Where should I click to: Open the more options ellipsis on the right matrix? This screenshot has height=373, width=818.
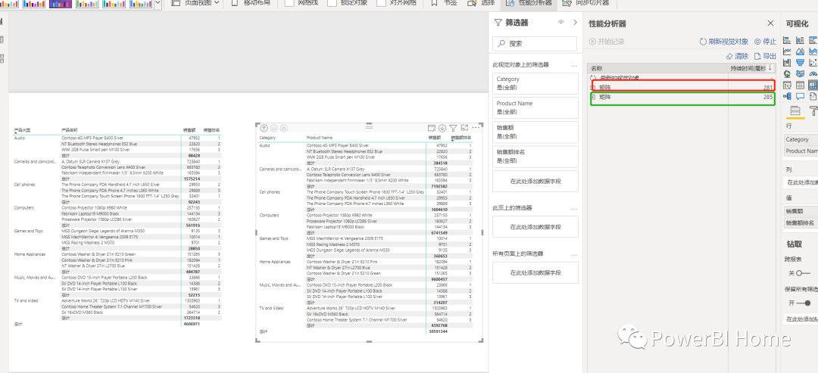(475, 128)
